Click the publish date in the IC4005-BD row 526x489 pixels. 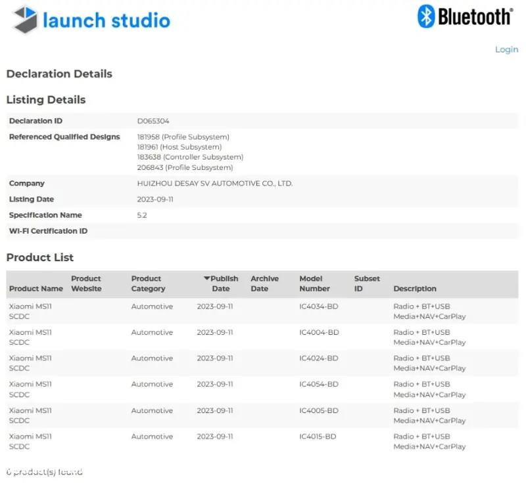point(215,411)
